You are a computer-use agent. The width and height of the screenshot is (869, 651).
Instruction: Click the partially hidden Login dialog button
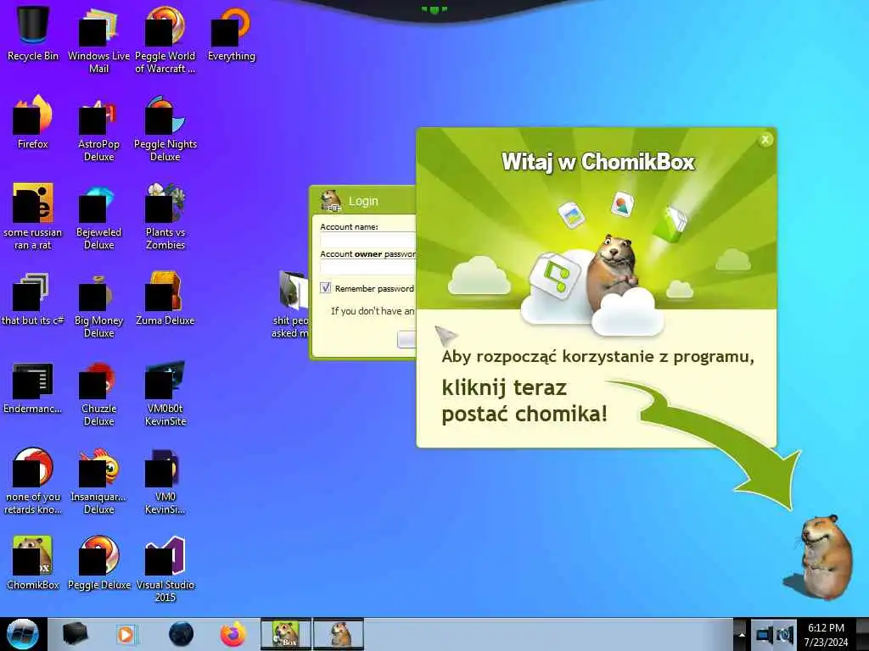click(x=406, y=339)
